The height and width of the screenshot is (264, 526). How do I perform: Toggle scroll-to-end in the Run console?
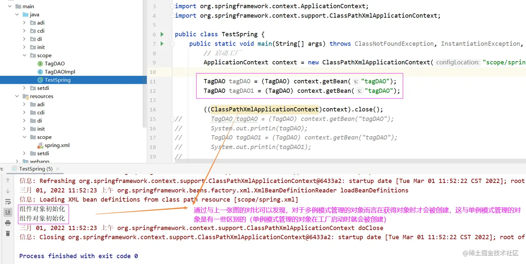point(8,212)
